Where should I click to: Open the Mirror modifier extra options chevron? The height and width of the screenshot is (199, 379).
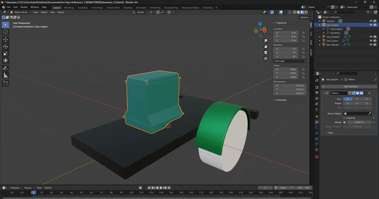[x=366, y=93]
